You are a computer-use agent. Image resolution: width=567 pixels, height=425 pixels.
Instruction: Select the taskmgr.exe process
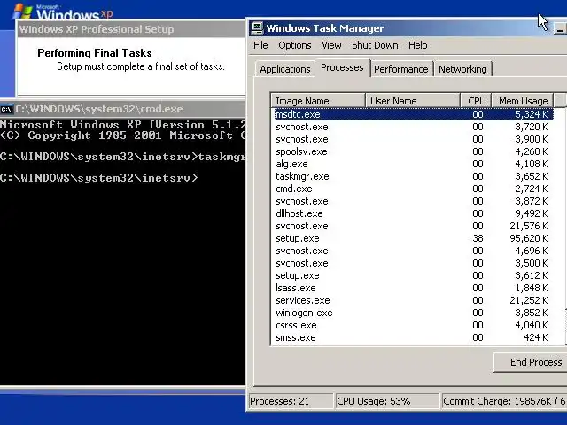click(x=413, y=176)
